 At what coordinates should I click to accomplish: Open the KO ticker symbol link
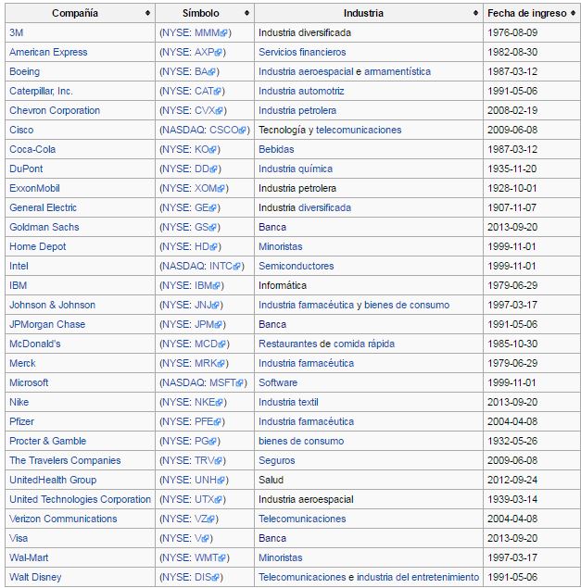[202, 149]
